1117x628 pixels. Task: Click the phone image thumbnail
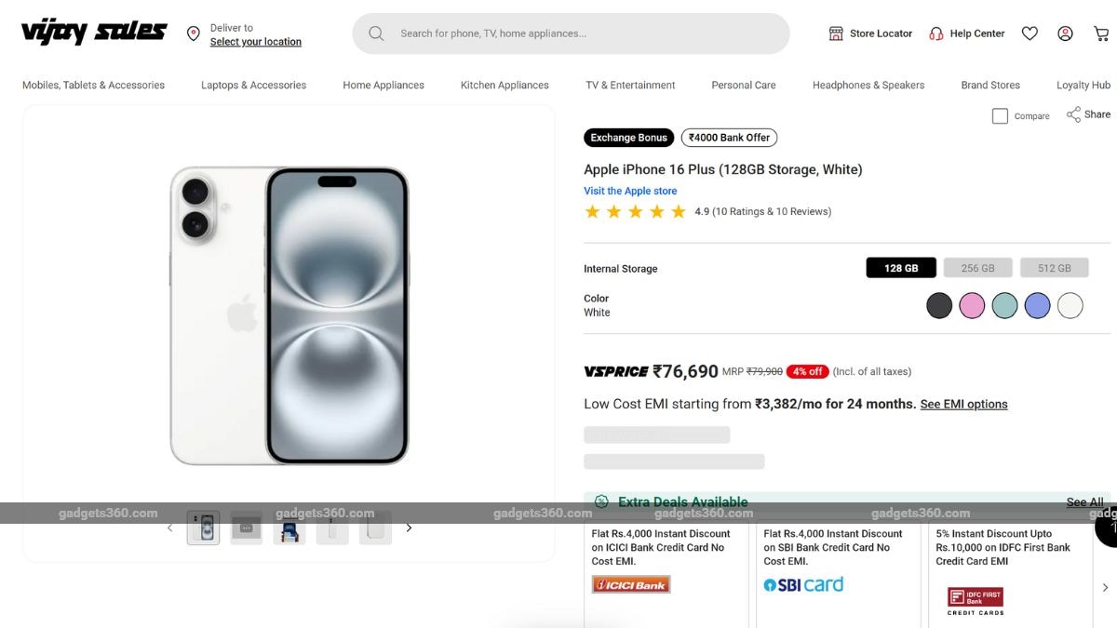(x=203, y=527)
